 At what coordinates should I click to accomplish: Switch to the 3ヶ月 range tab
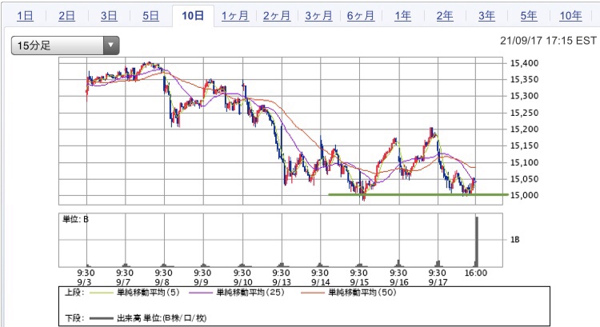click(x=318, y=16)
